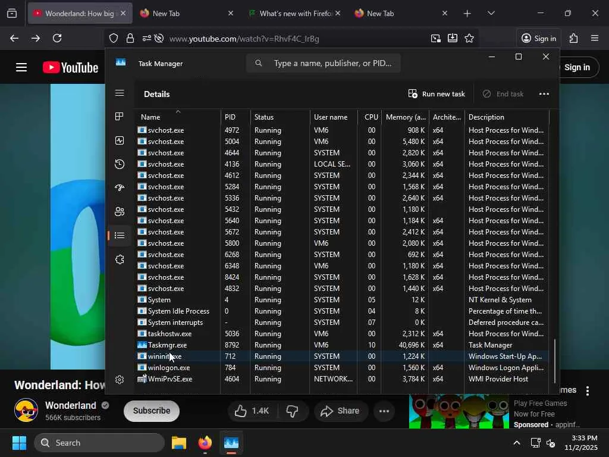
Task: Open File Explorer from the taskbar
Action: [179, 443]
